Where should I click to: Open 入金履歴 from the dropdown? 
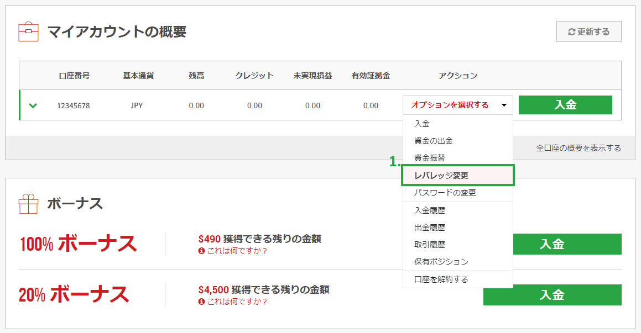coord(430,210)
